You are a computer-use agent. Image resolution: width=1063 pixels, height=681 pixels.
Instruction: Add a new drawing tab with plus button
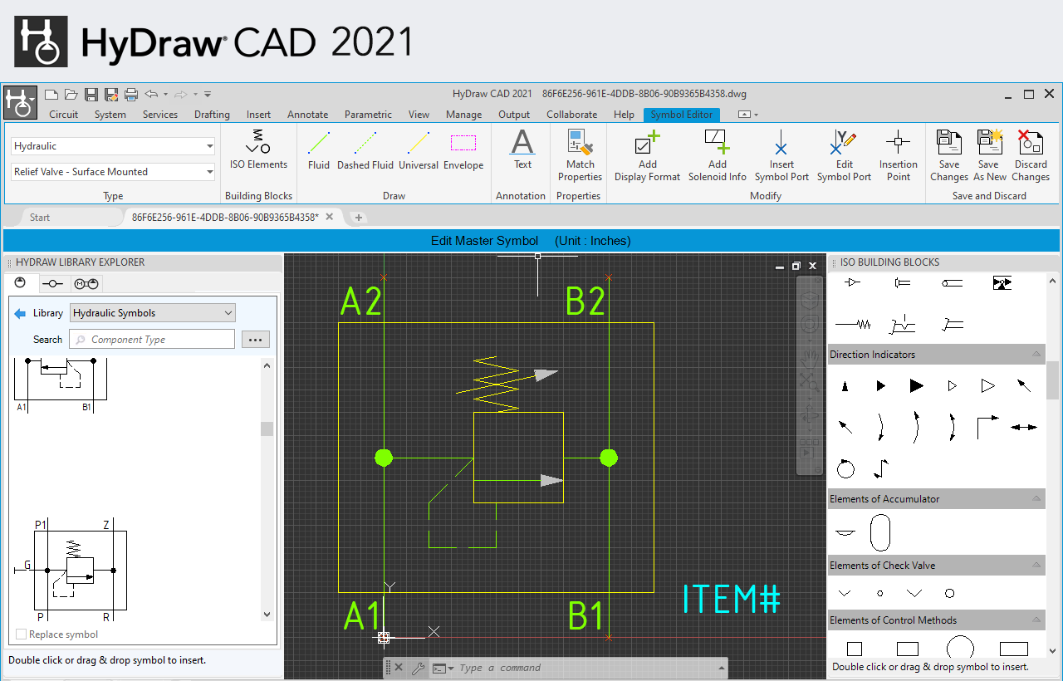point(359,218)
